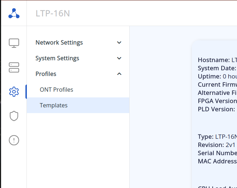This screenshot has width=237, height=188.
Task: Click the Type LTP-16N text
Action: (217, 137)
